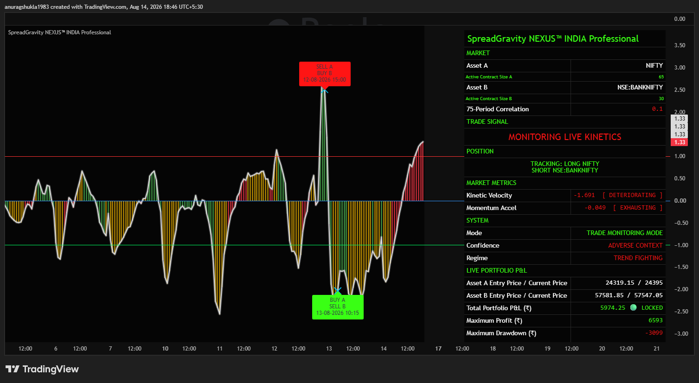The width and height of the screenshot is (699, 383).
Task: Select the LIVE PORTFOLIO P&L heading
Action: 496,271
